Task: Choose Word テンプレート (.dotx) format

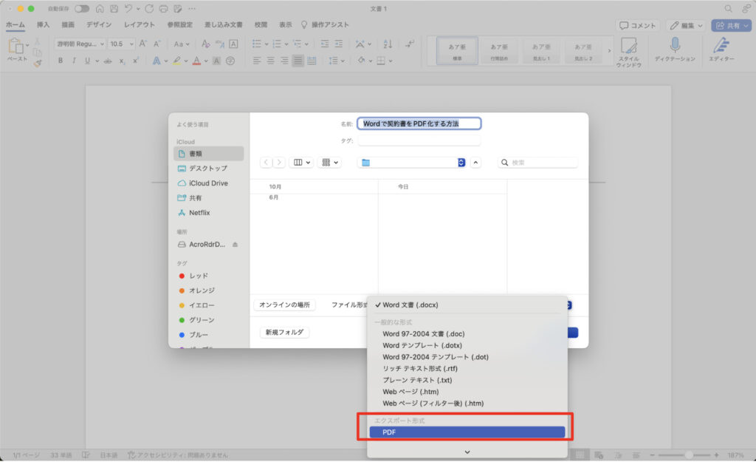Action: pos(422,345)
